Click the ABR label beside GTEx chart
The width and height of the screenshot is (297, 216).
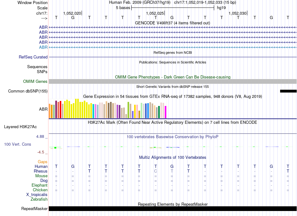click(43, 109)
